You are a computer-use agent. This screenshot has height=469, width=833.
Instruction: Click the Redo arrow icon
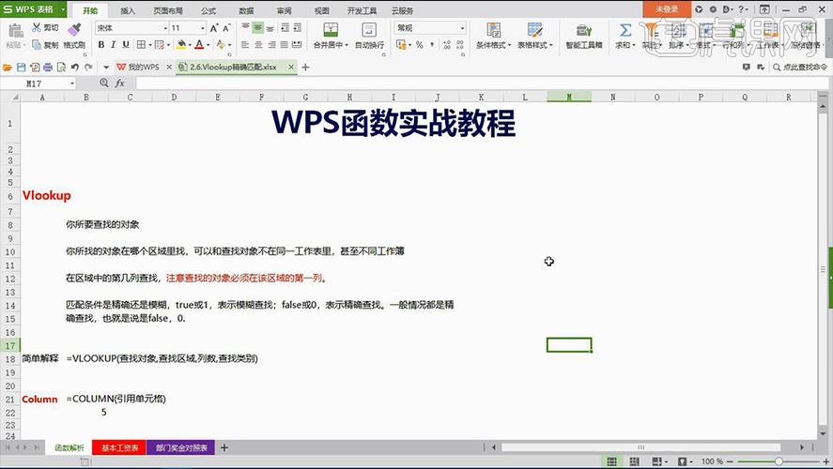point(88,68)
